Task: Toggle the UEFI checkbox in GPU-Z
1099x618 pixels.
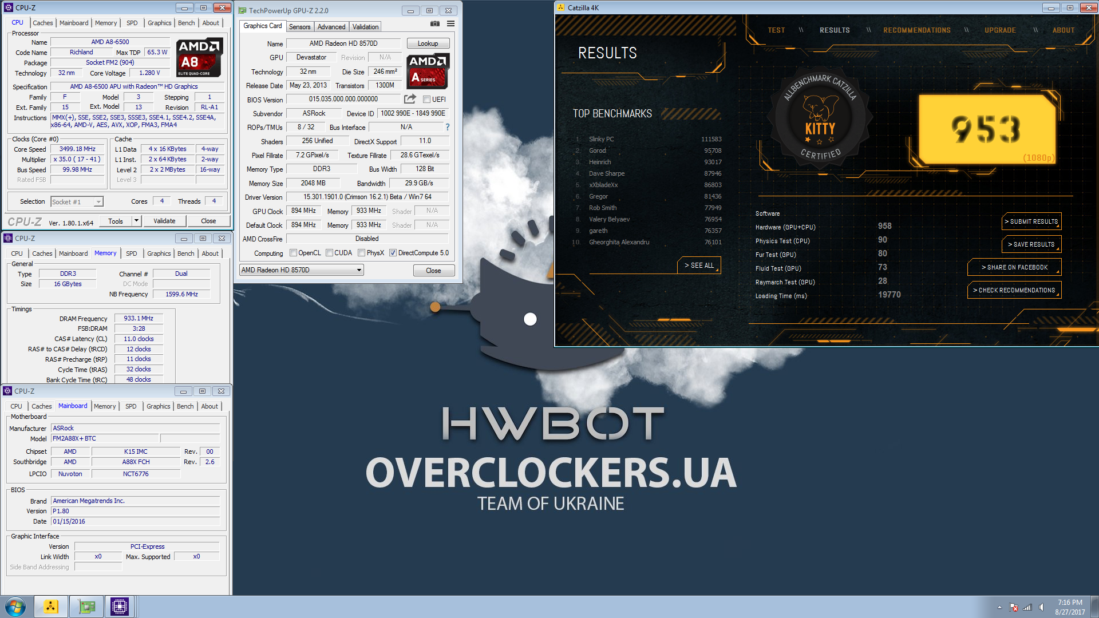Action: (426, 100)
